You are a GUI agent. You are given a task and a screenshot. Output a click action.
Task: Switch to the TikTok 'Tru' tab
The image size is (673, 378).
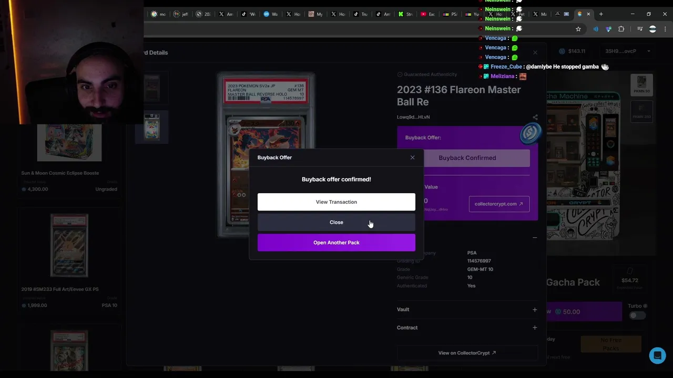tap(361, 14)
